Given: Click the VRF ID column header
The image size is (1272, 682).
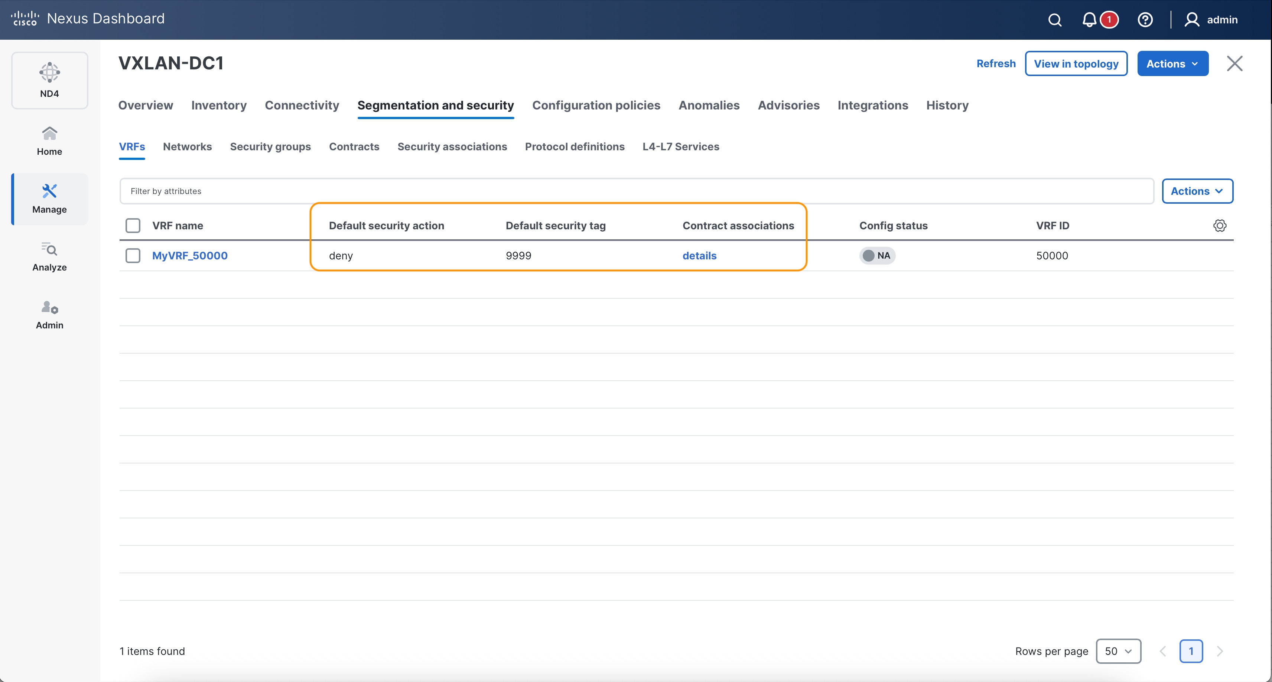Looking at the screenshot, I should click(x=1052, y=226).
